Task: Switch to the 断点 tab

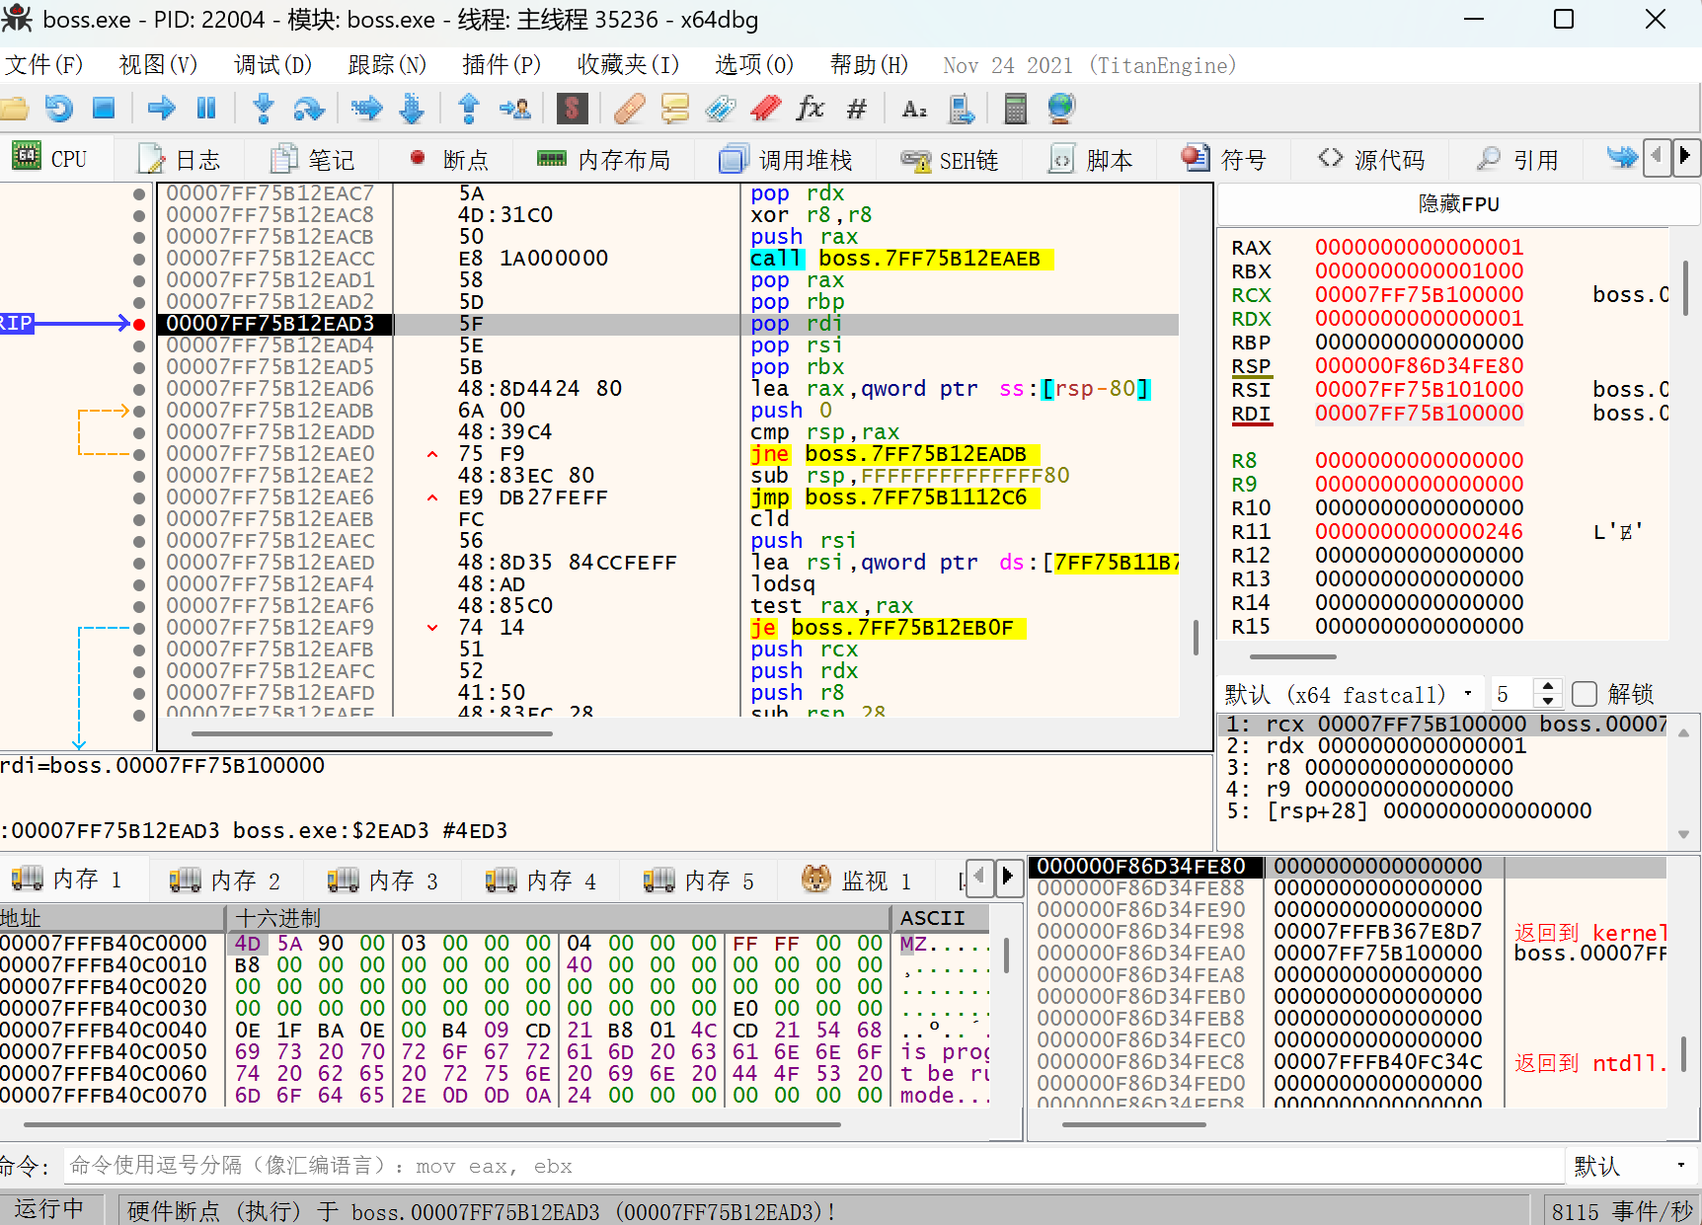Action: (x=449, y=159)
